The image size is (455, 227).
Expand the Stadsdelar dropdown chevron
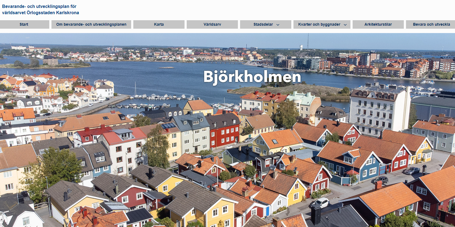click(x=278, y=25)
